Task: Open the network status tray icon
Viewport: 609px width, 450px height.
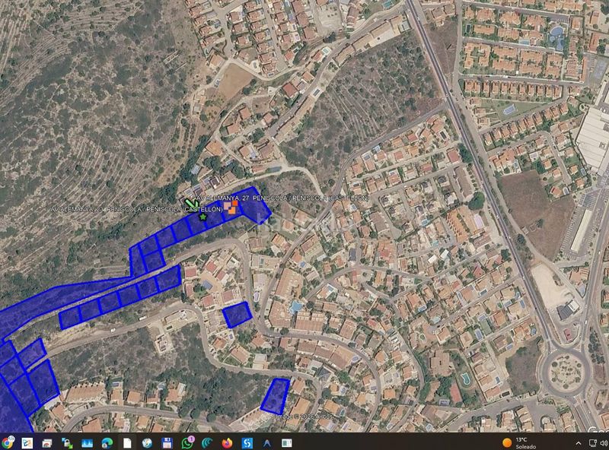Action: tap(593, 443)
